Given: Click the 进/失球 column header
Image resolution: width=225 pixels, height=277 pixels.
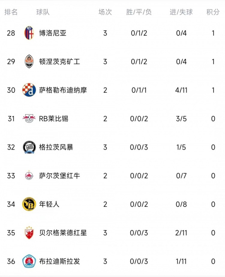Looking at the screenshot, I should coord(181,12).
